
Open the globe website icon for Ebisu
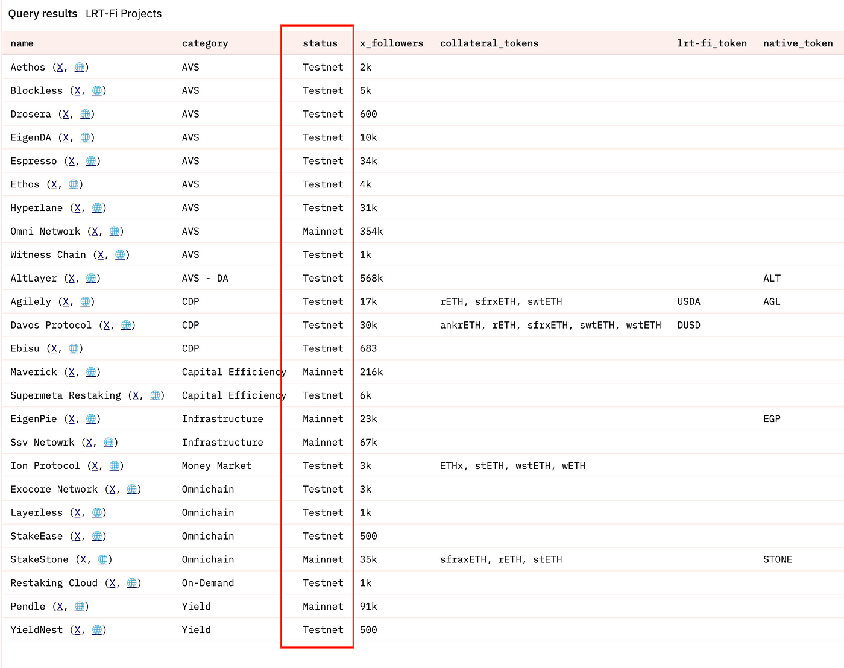(x=74, y=348)
